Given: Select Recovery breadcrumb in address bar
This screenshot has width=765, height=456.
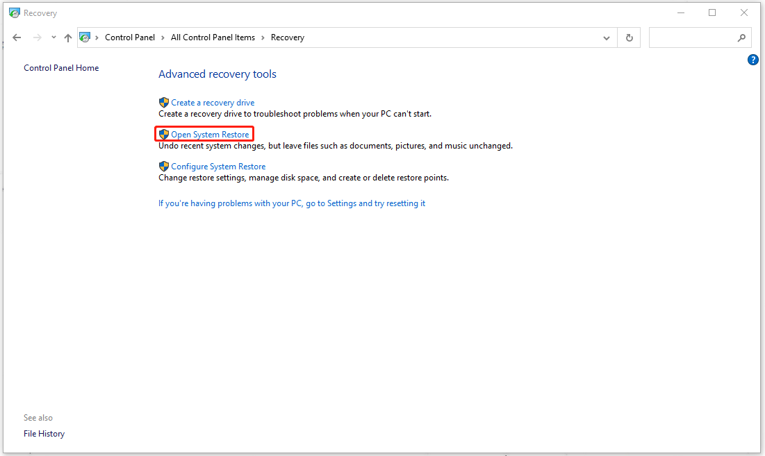Looking at the screenshot, I should tap(288, 37).
